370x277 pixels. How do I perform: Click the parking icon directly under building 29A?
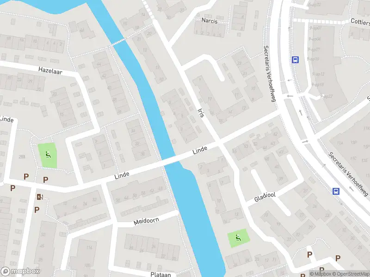pyautogui.click(x=26, y=176)
